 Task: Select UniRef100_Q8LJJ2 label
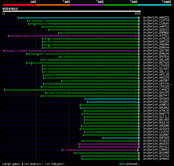156,72
